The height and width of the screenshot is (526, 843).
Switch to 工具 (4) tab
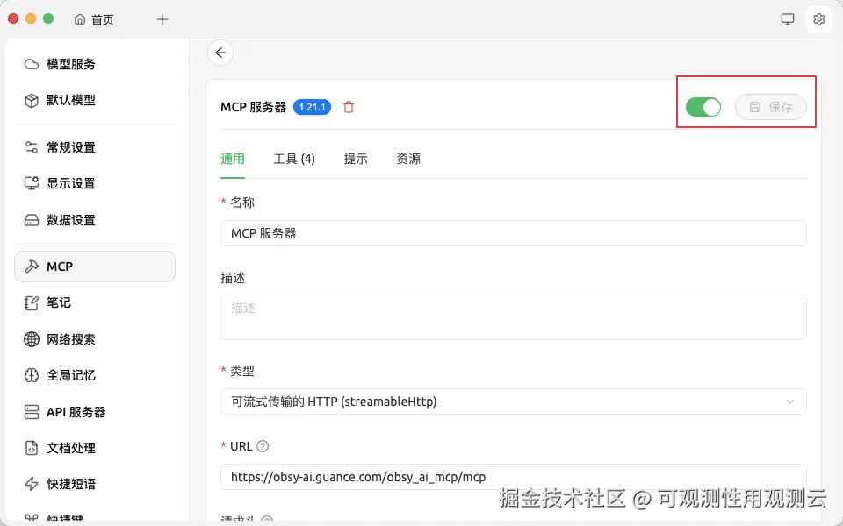[294, 159]
